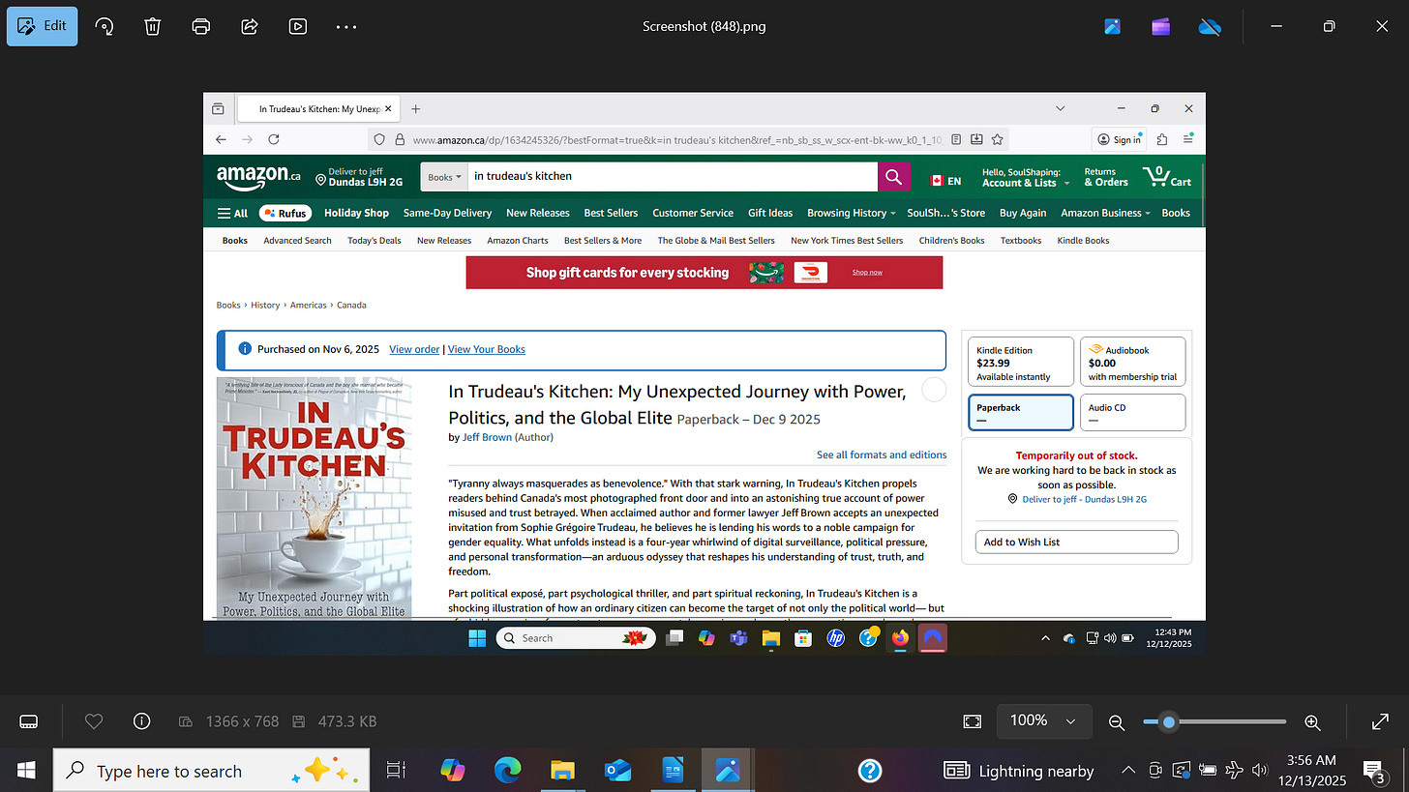Open the blue Get Help question-mark icon
The width and height of the screenshot is (1409, 792).
(870, 771)
